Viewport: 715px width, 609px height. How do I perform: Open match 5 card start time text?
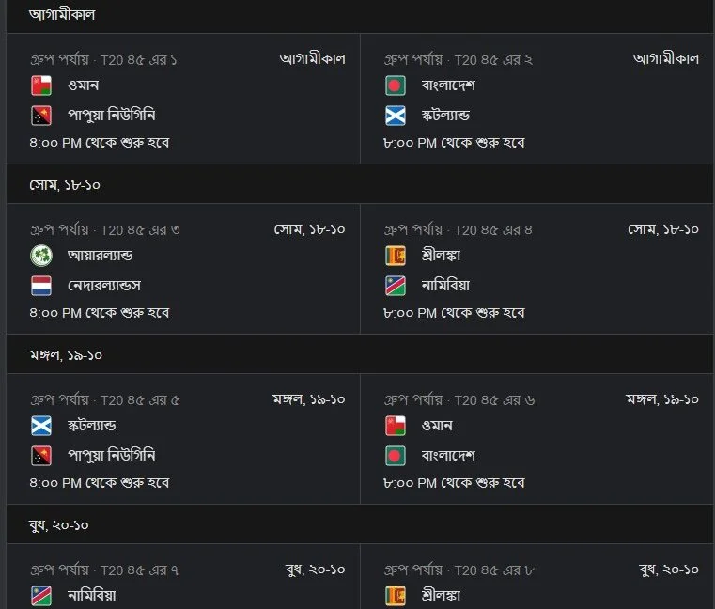click(100, 483)
